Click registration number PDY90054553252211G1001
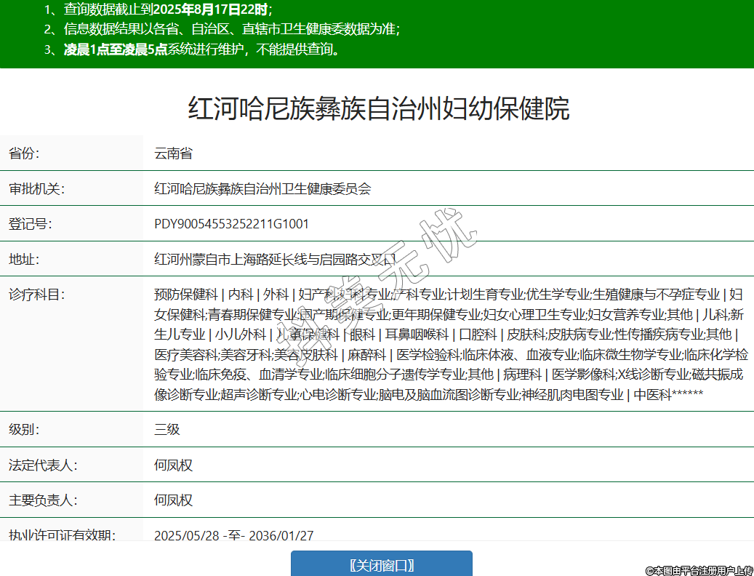 (231, 224)
